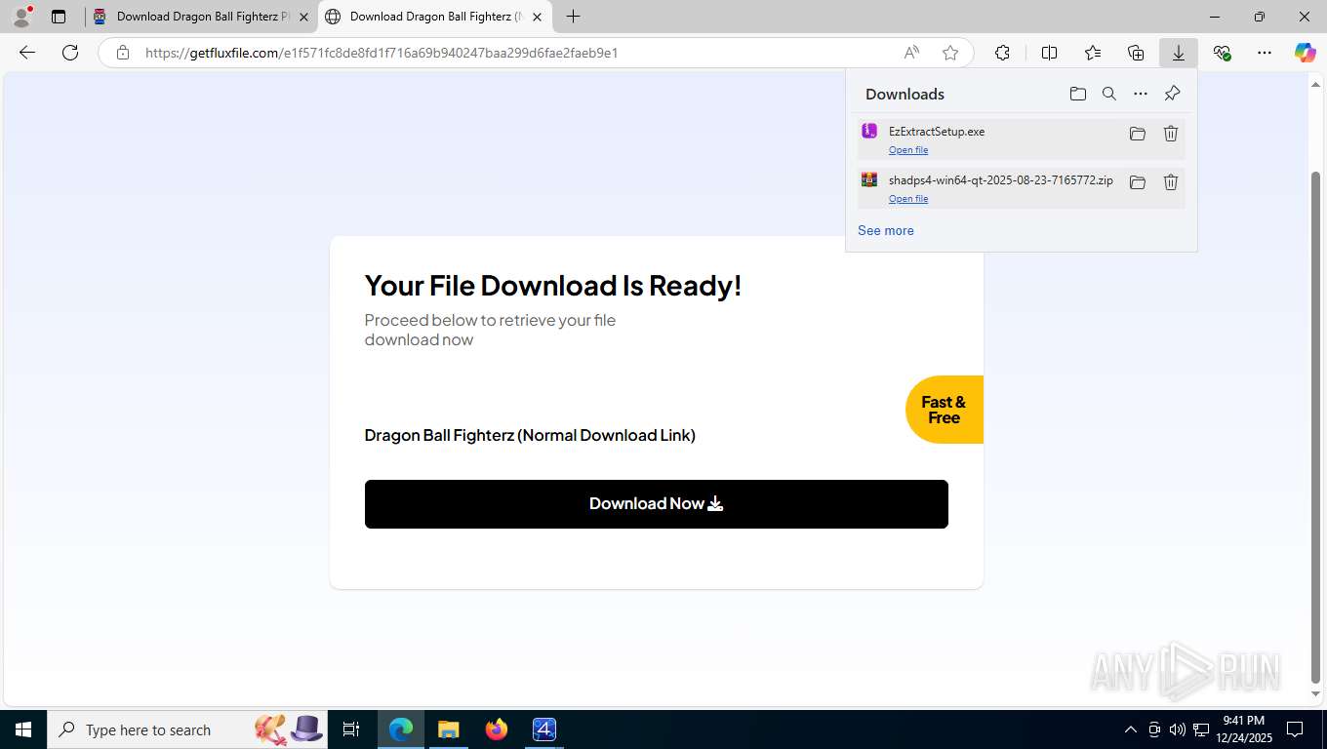
Task: Close the active download tab
Action: point(537,17)
